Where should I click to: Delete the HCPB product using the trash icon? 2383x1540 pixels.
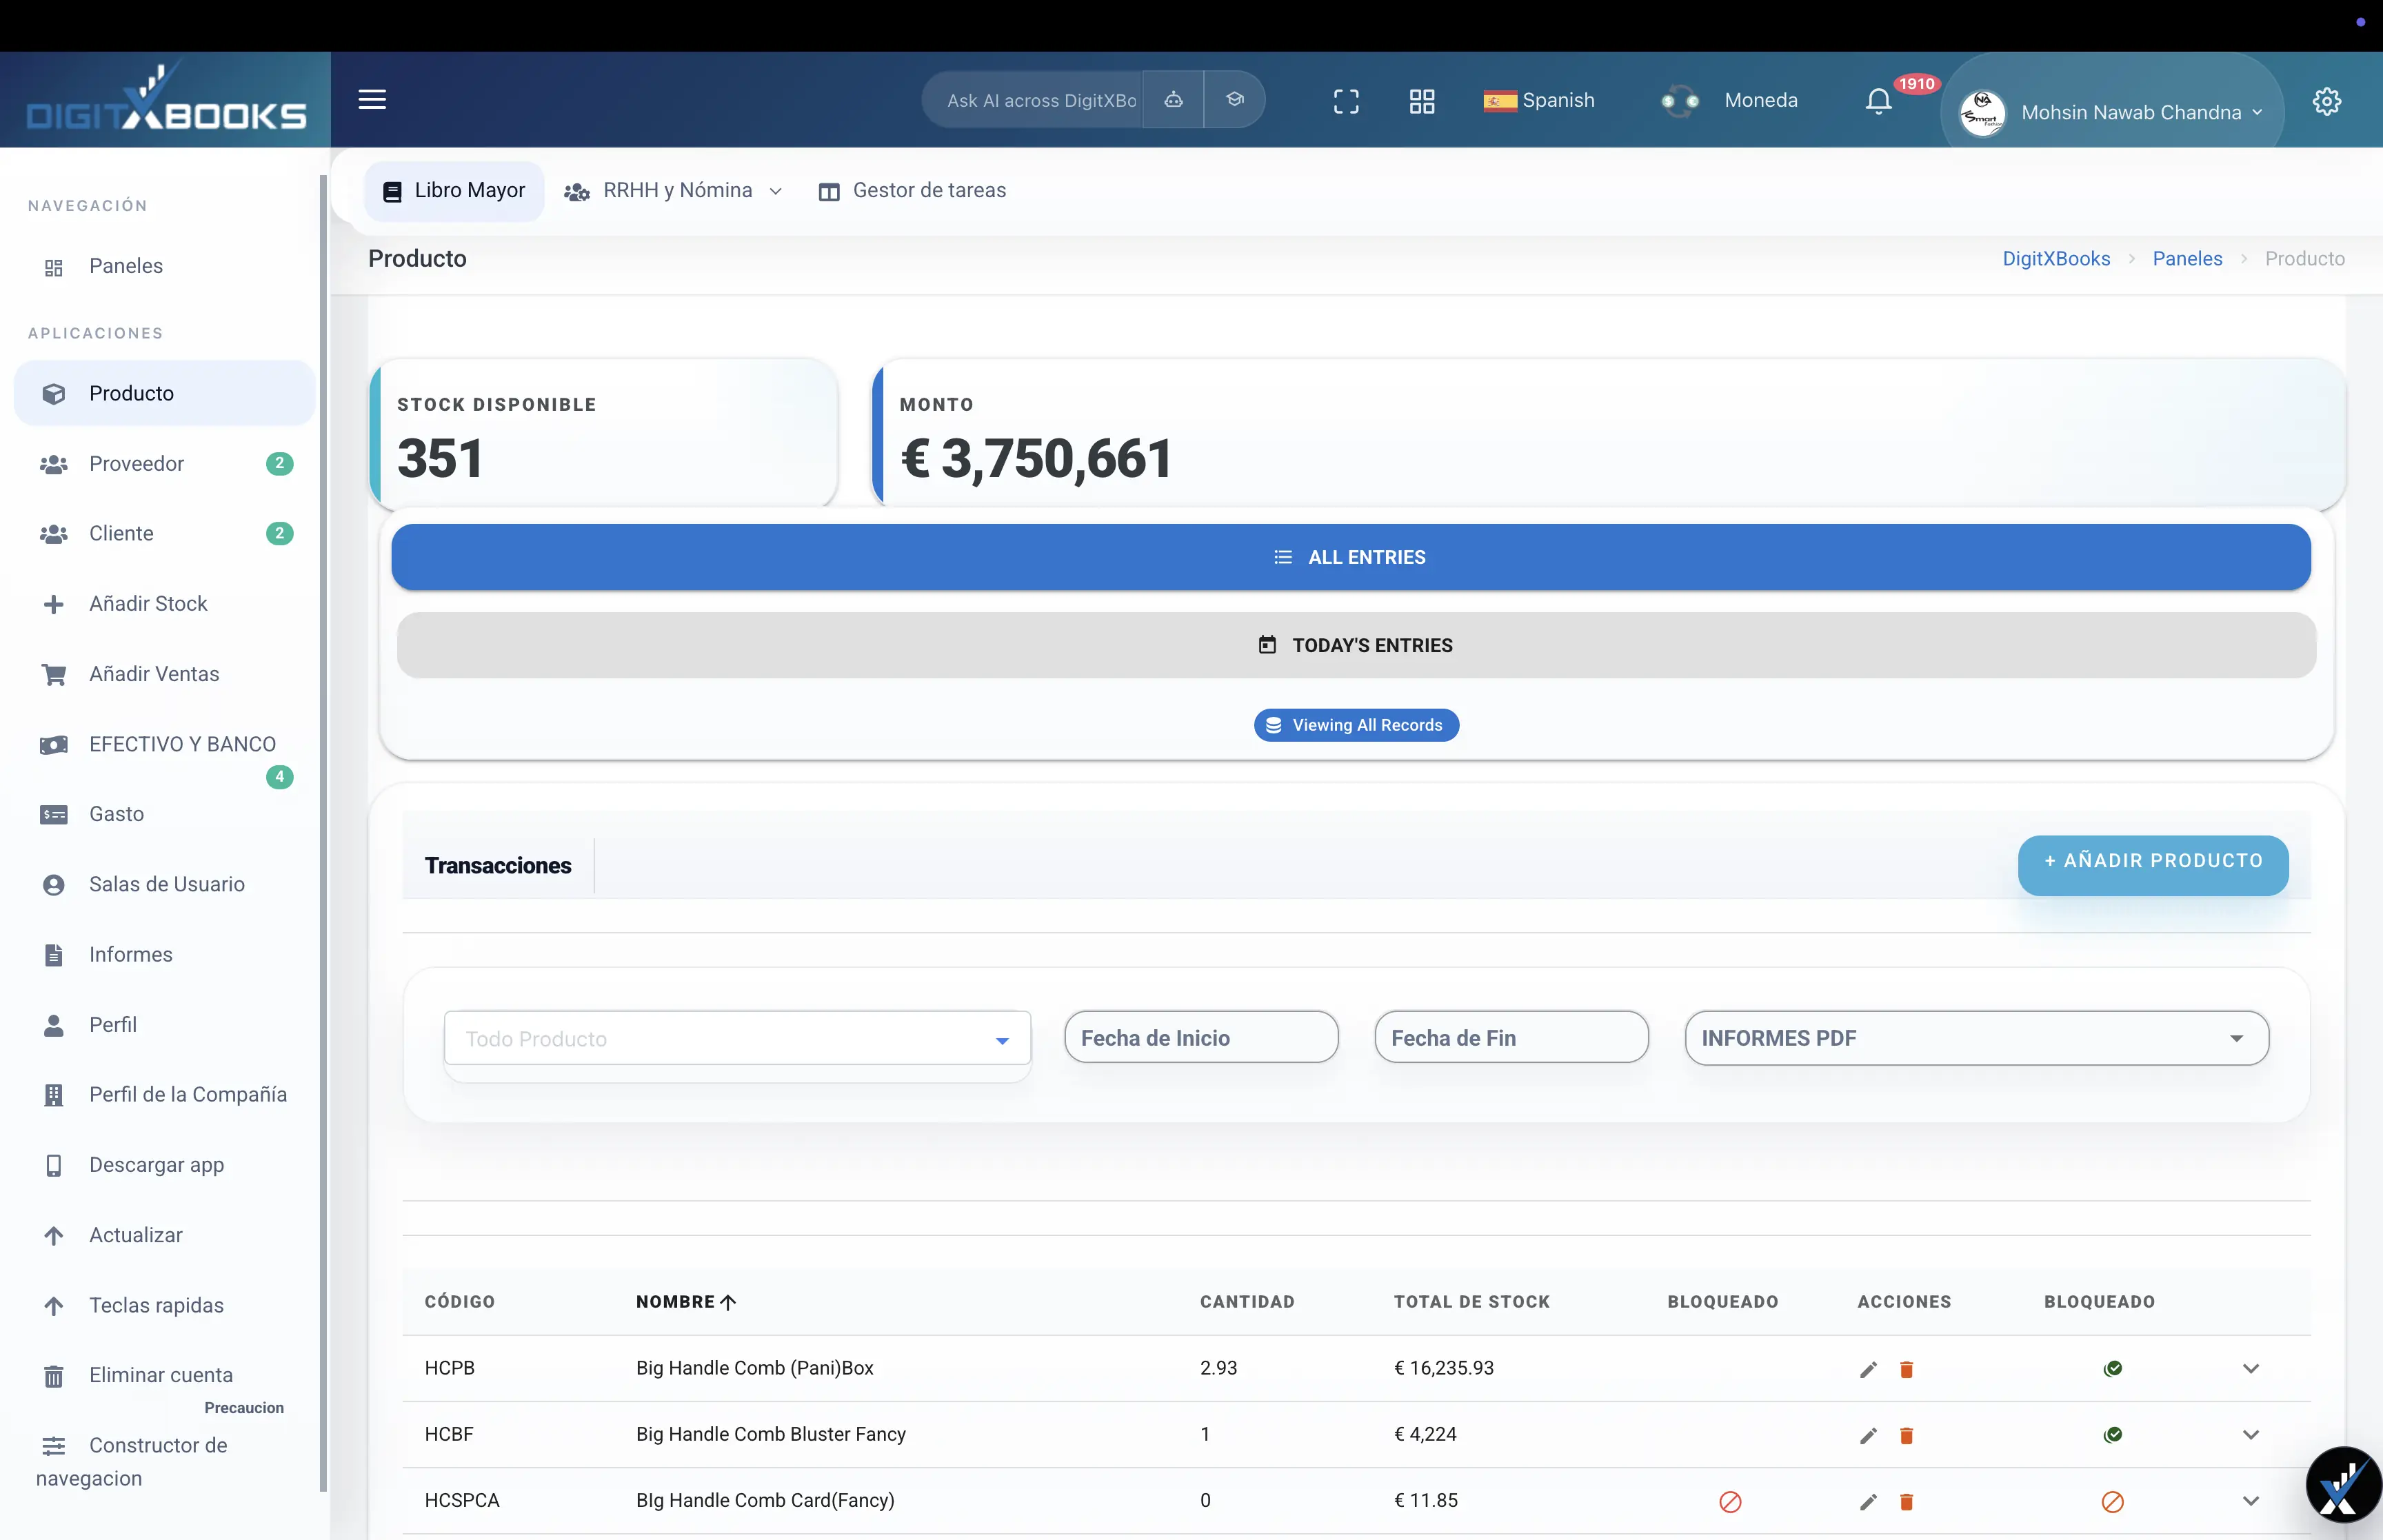click(x=1906, y=1369)
